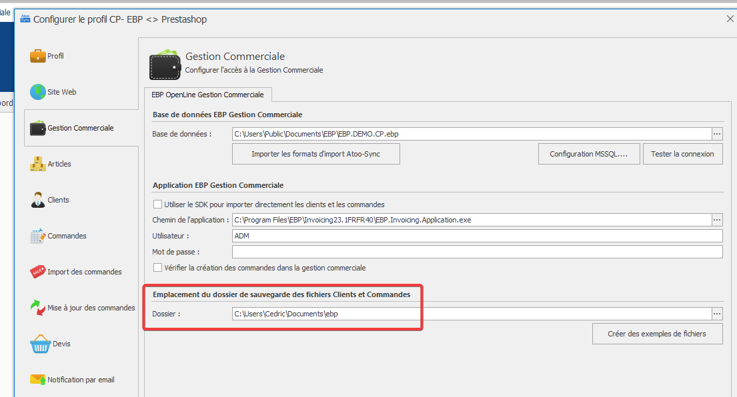Viewport: 737px width, 397px height.
Task: Click the Base de données EBP Gestion Commerciale heading
Action: click(x=227, y=115)
